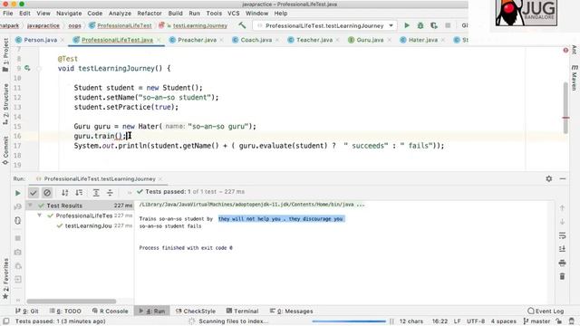Open the R Console tool window

[x=110, y=311]
